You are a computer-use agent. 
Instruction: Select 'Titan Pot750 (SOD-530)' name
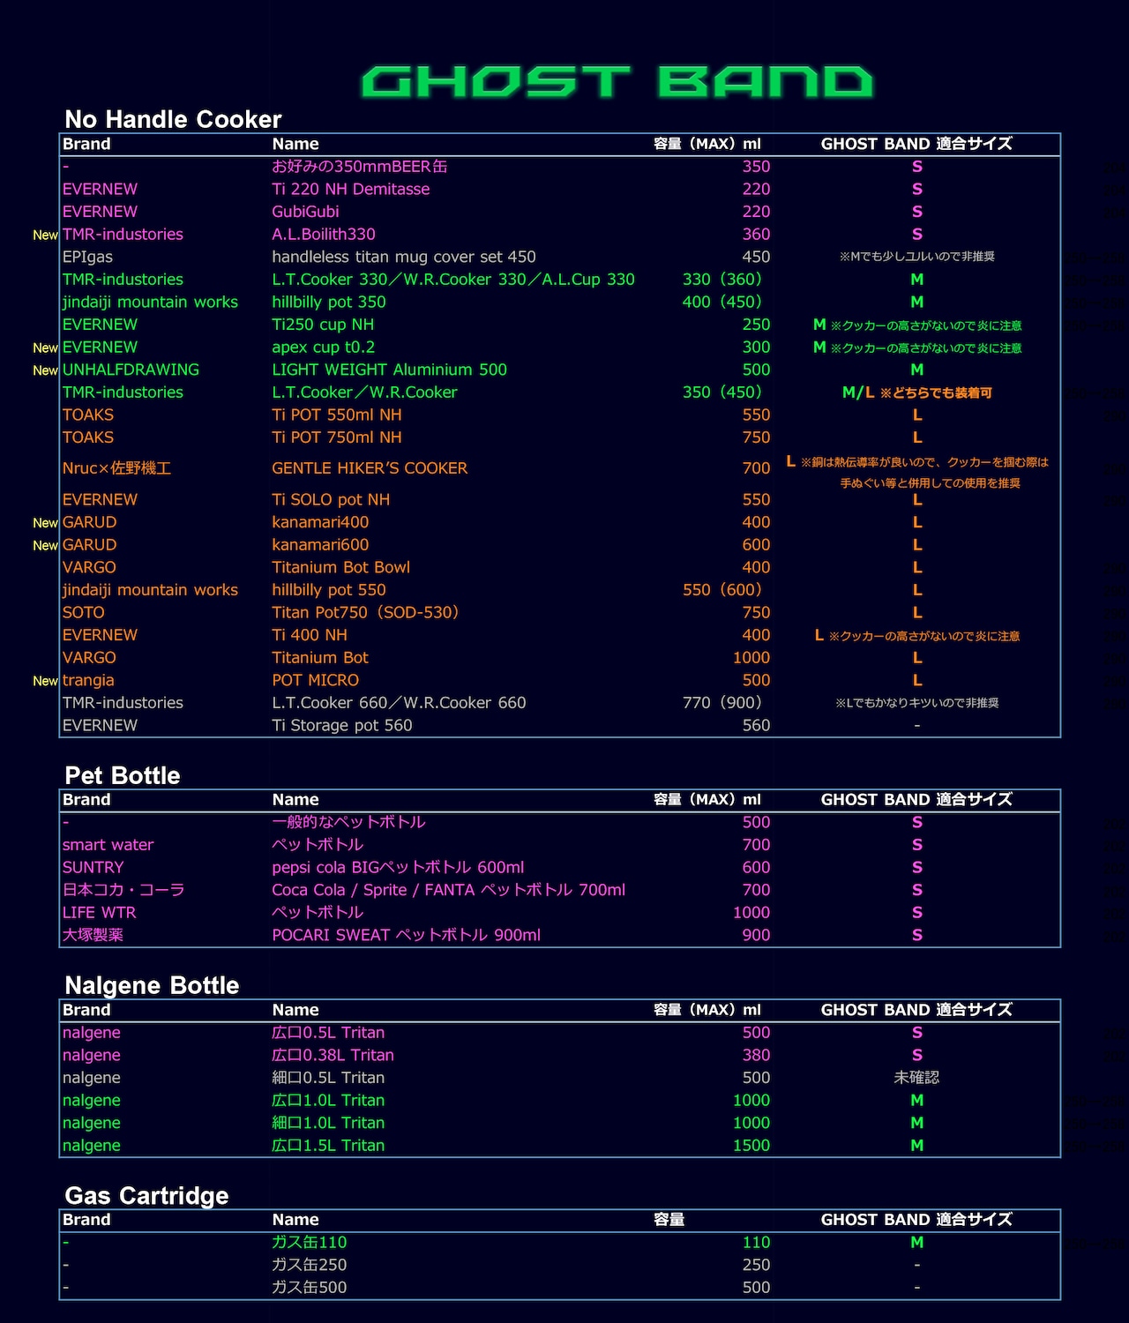(366, 612)
